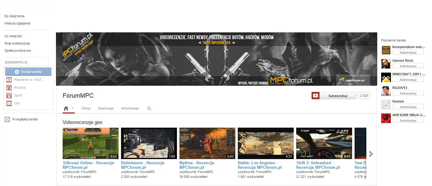Open ROJOV13 channel avatar
Image resolution: width=432 pixels, height=186 pixels.
tap(386, 91)
